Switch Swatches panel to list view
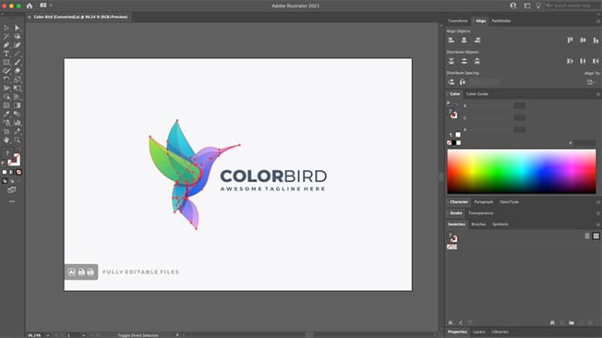The image size is (602, 338). pyautogui.click(x=587, y=236)
